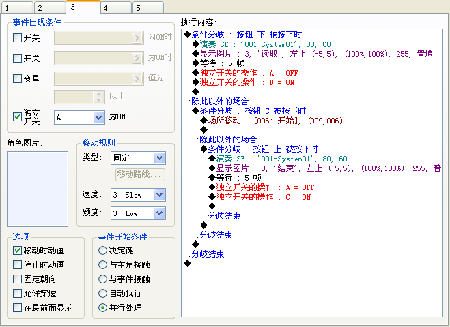Select the 并行处理 trigger radio button

[102, 307]
